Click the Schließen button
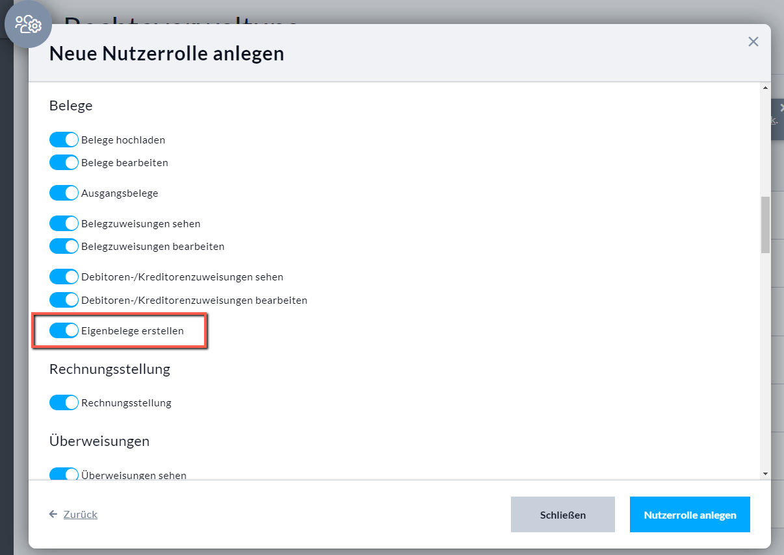The height and width of the screenshot is (555, 784). 562,513
